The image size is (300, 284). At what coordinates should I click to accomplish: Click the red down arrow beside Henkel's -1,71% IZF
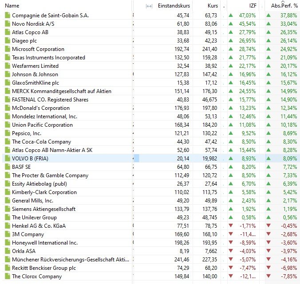click(x=231, y=226)
